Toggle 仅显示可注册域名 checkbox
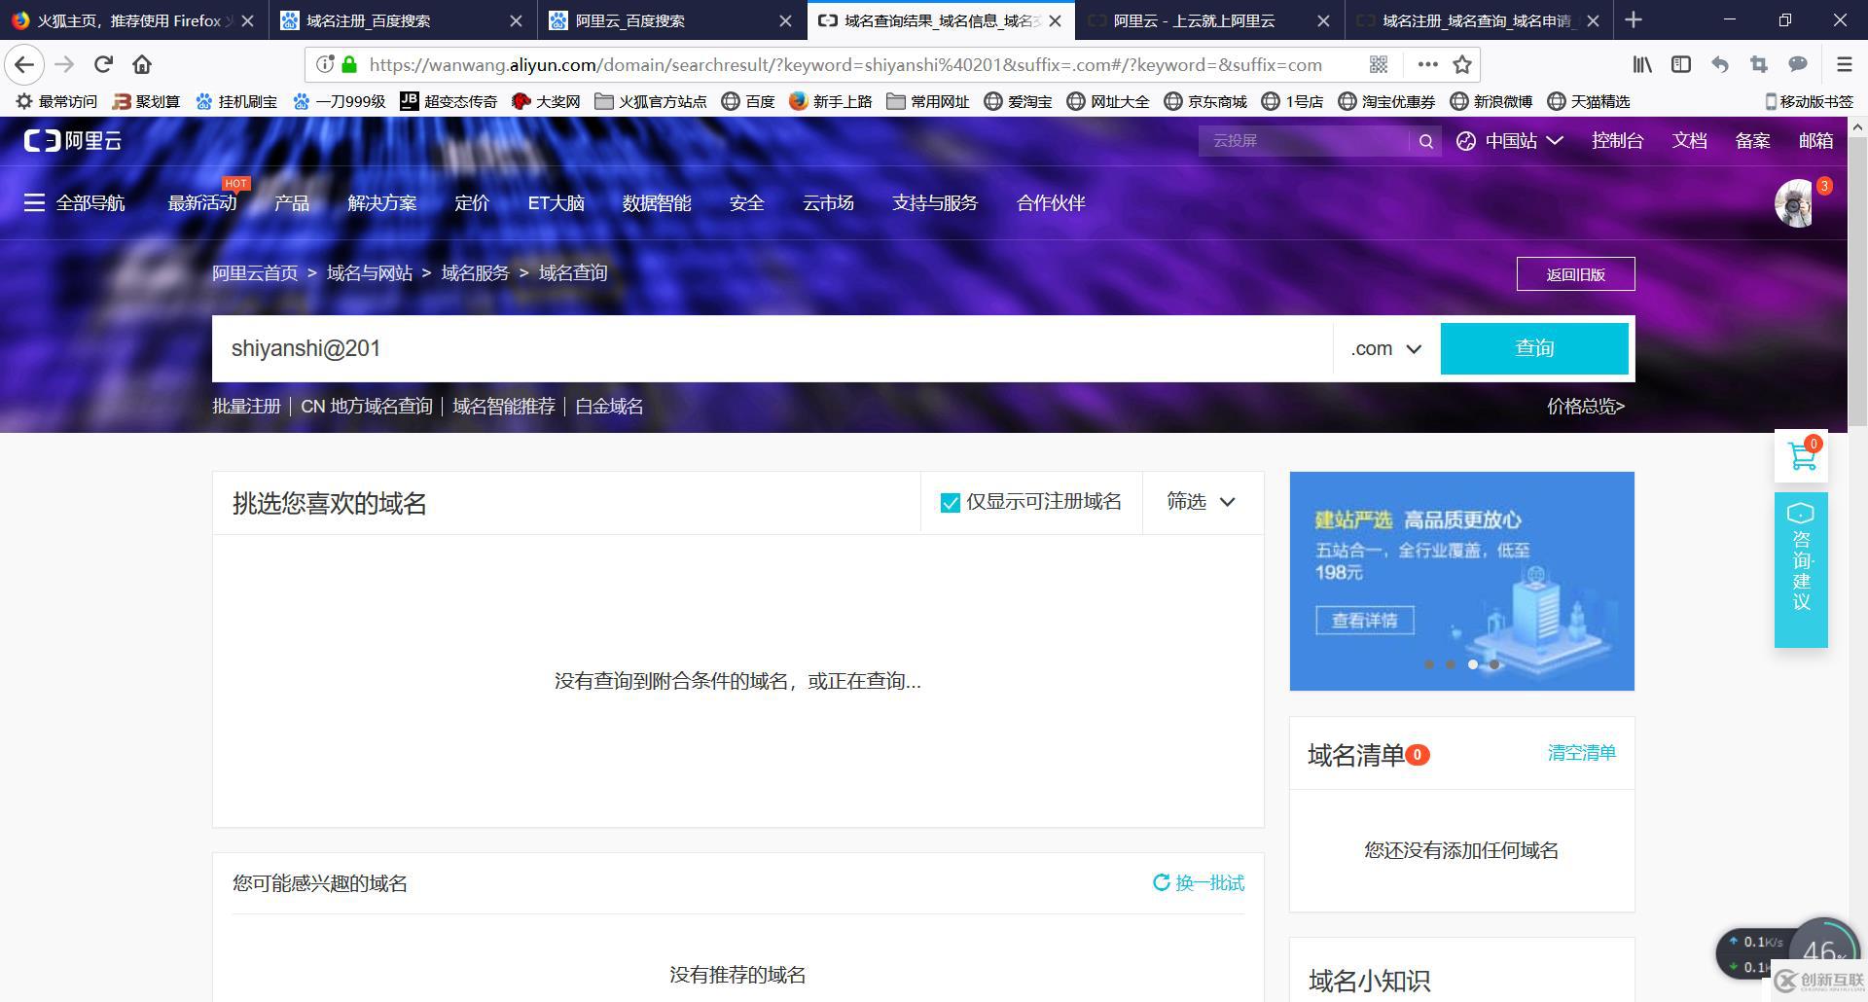 point(951,502)
